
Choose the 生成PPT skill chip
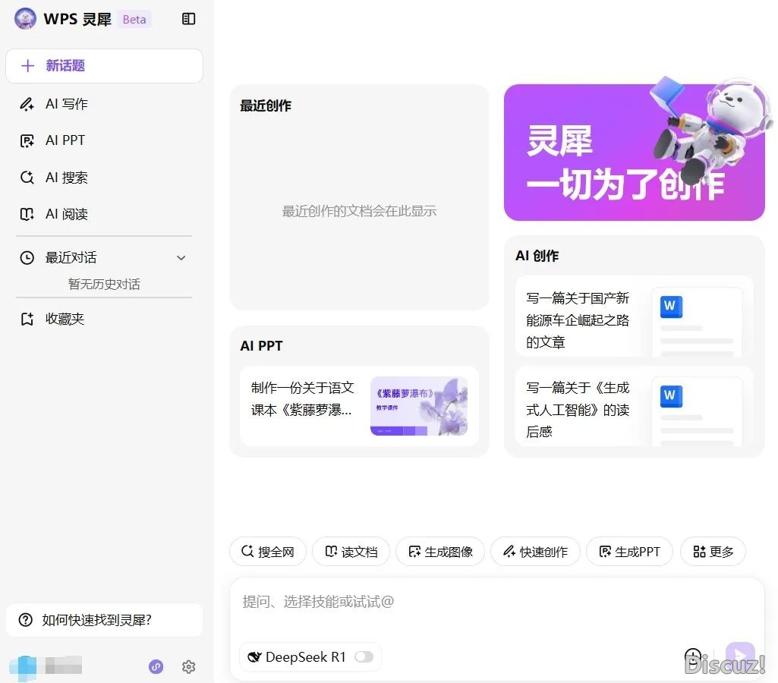[x=630, y=552]
